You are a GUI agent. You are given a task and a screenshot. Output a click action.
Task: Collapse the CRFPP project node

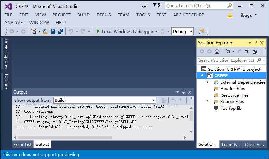coord(202,75)
